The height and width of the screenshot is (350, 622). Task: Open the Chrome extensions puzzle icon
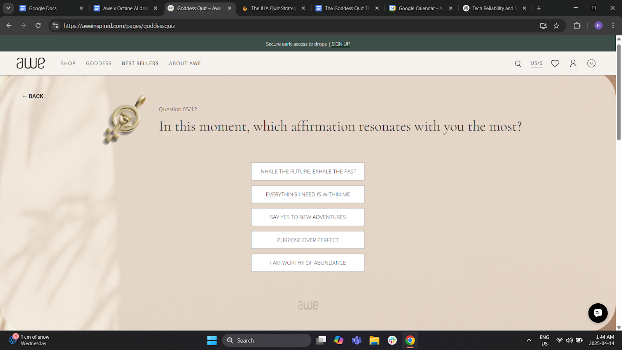[577, 26]
